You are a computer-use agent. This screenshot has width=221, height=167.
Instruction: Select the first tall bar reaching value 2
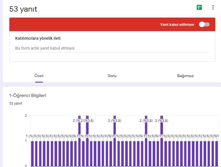click(79, 142)
